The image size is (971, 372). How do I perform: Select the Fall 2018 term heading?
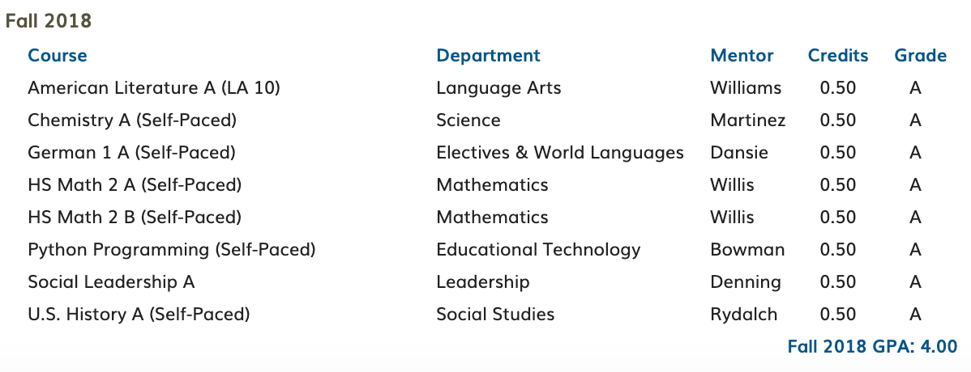point(49,21)
